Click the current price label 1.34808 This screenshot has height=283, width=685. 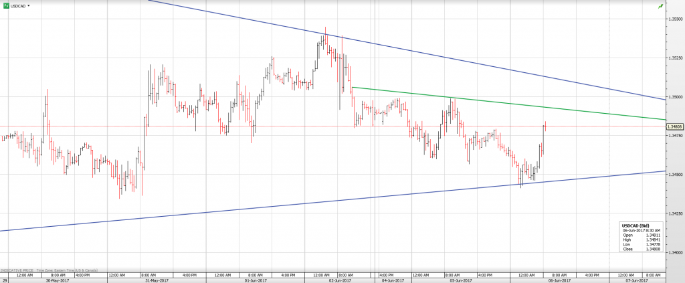674,126
